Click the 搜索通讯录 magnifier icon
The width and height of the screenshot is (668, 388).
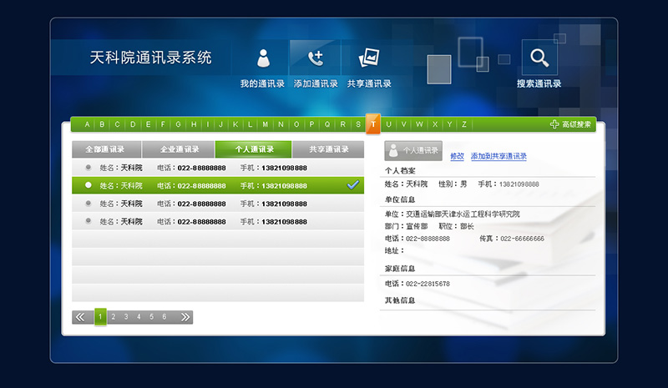tap(539, 58)
